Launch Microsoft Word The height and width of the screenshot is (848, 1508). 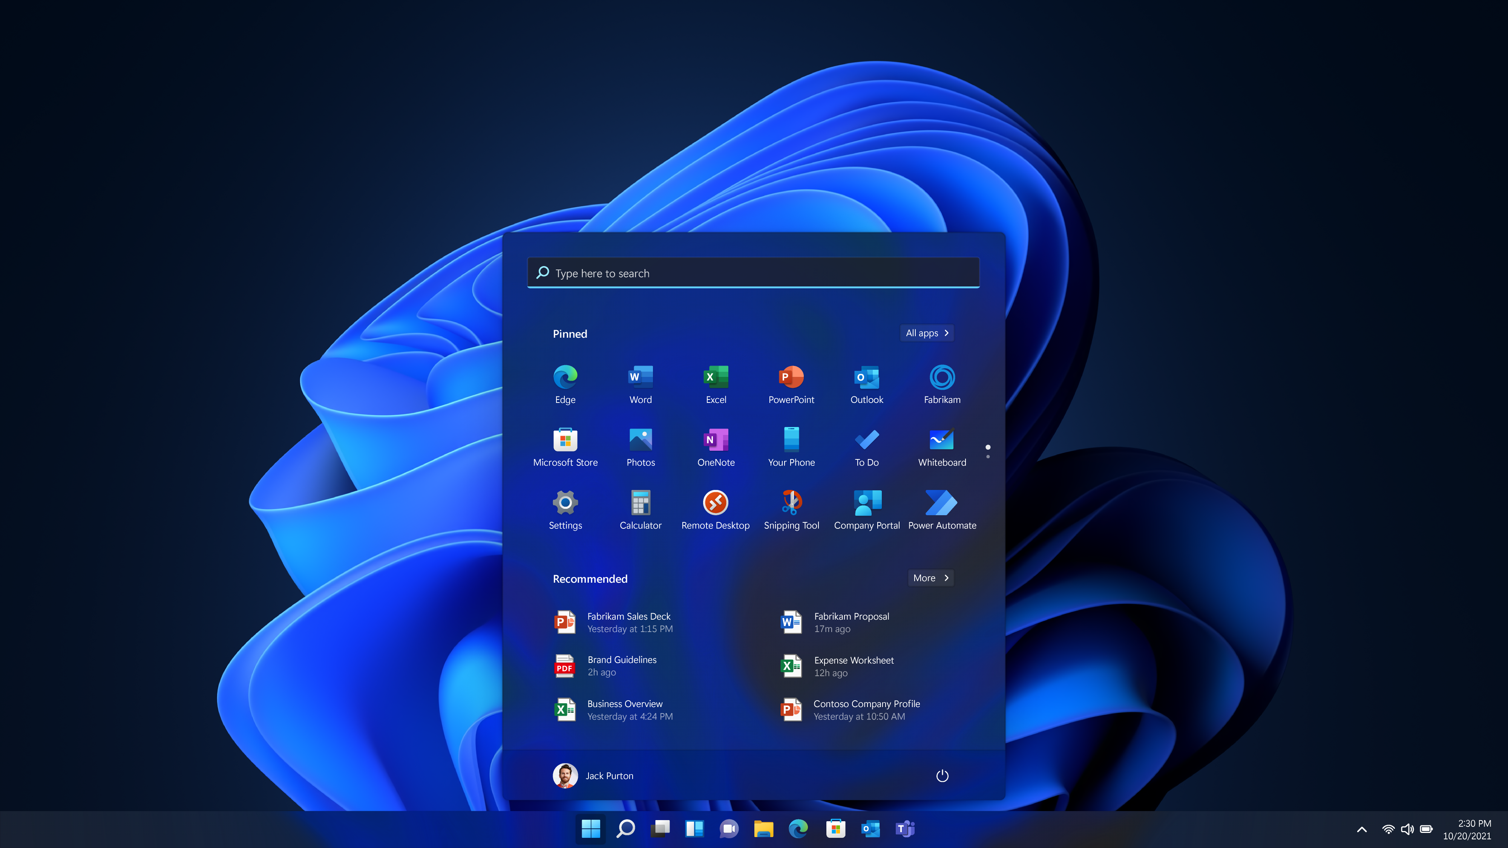[640, 384]
